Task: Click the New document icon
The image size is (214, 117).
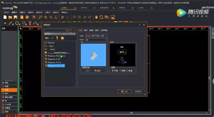Action: pyautogui.click(x=5, y=17)
